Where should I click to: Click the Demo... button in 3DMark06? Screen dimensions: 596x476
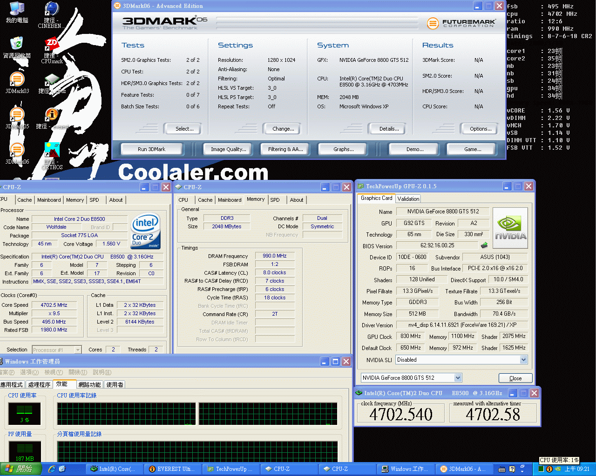coord(415,149)
